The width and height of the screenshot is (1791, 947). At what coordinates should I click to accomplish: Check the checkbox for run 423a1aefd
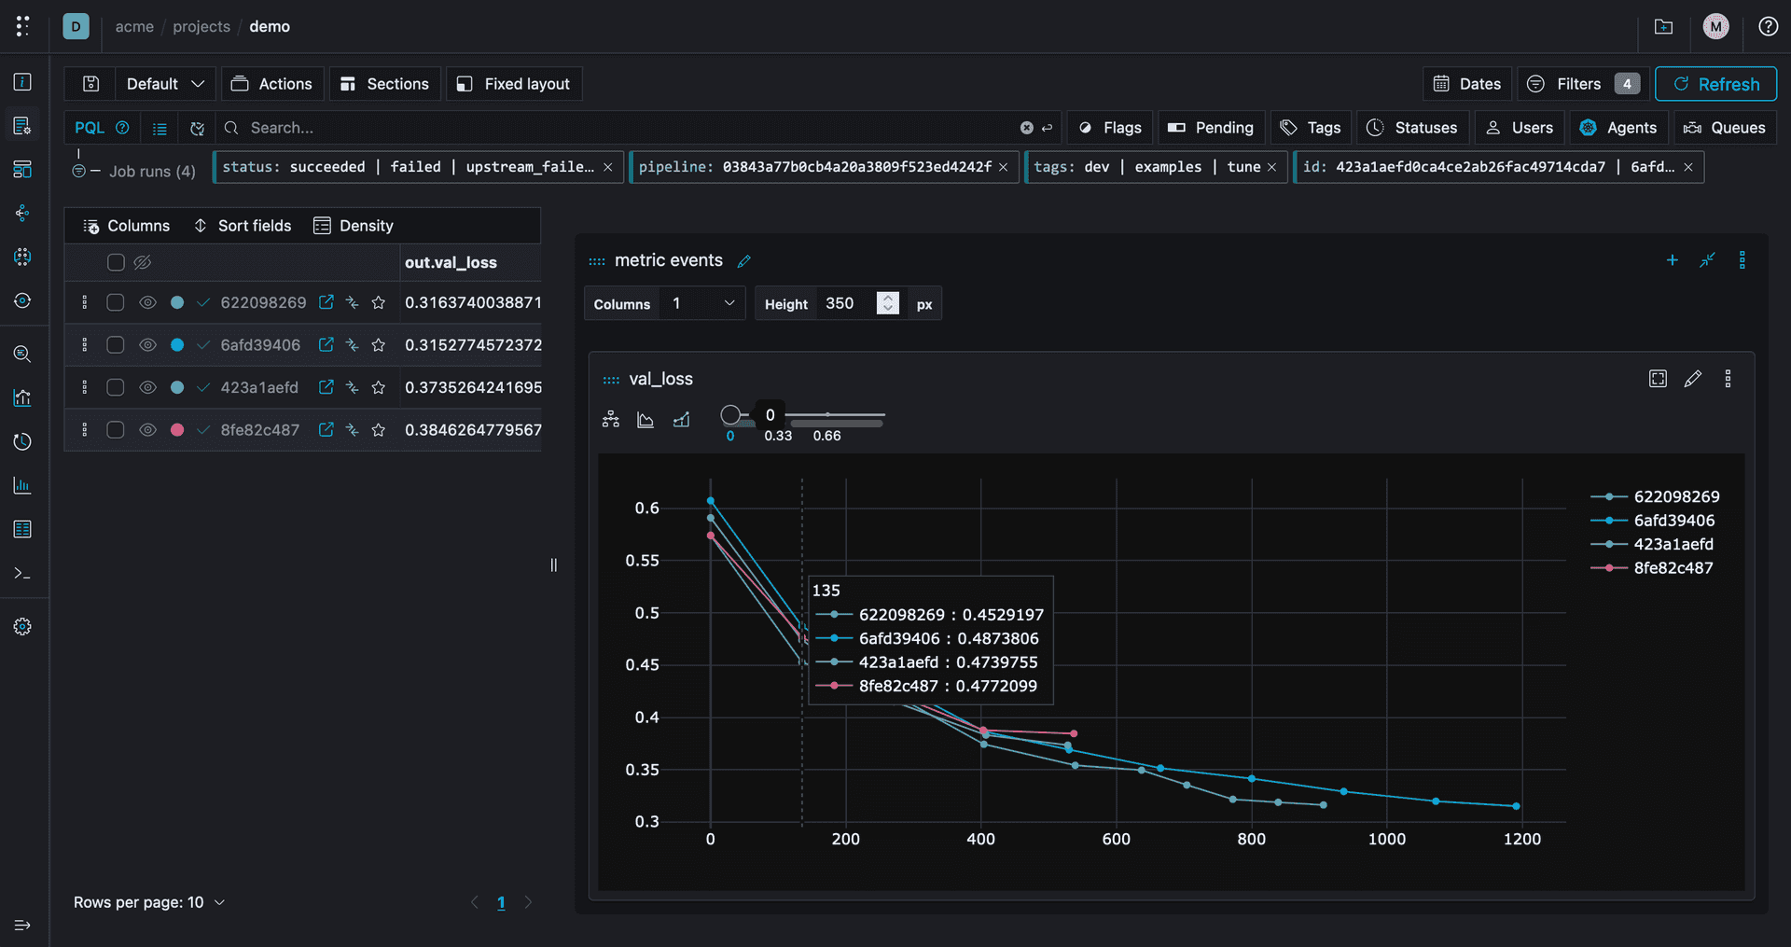(115, 387)
